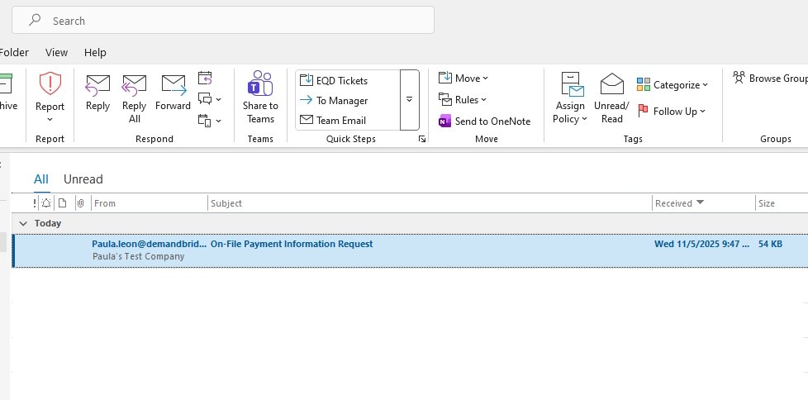Open the Move dropdown
The image size is (808, 400).
tap(463, 79)
